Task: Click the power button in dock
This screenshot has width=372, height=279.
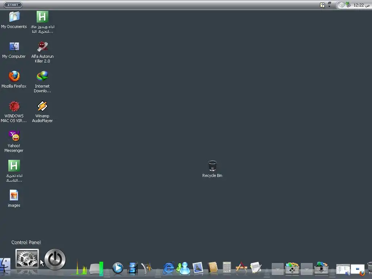Action: pos(55,259)
